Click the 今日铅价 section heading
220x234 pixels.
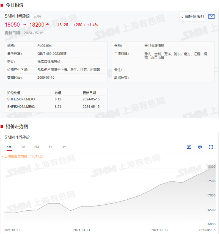coord(15,5)
